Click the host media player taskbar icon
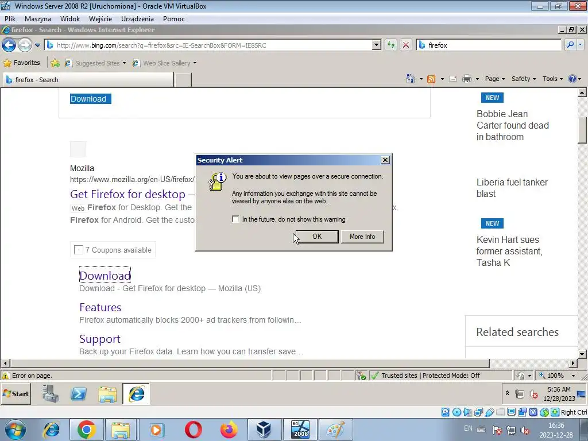Image resolution: width=588 pixels, height=441 pixels. (x=157, y=430)
